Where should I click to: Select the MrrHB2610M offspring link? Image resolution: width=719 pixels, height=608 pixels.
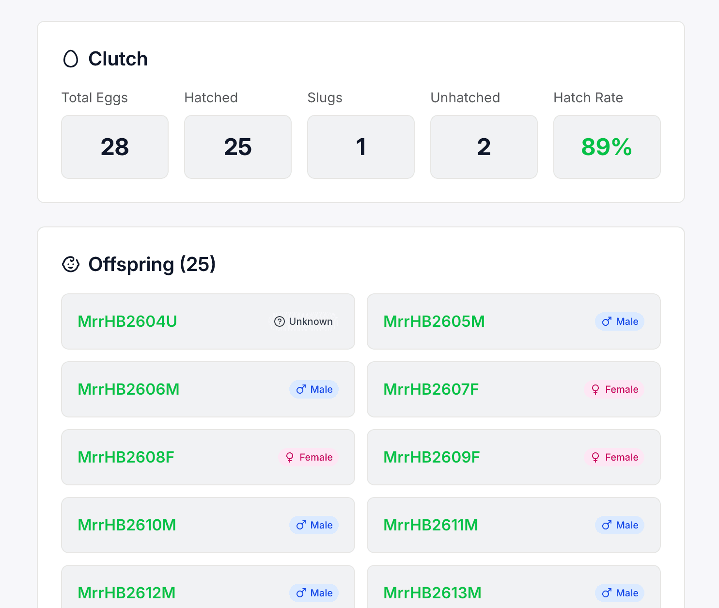click(127, 525)
